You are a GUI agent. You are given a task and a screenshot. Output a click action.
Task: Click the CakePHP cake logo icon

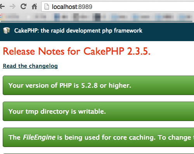[7, 31]
